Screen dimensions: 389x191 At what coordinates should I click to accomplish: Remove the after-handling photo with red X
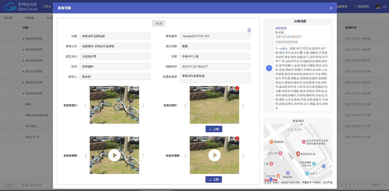[x=237, y=88]
